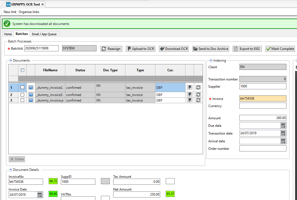Preview the _dummy_invoice2 document
This screenshot has width=297, height=200.
pos(31,87)
